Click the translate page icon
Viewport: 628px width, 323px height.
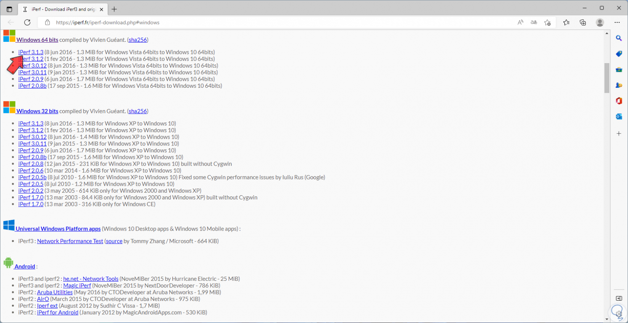(534, 22)
